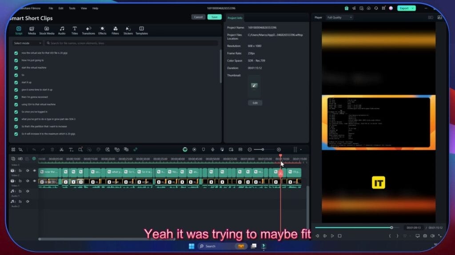
Task: Select the Split scissors tool in the timeline toolbar
Action: [x=61, y=150]
